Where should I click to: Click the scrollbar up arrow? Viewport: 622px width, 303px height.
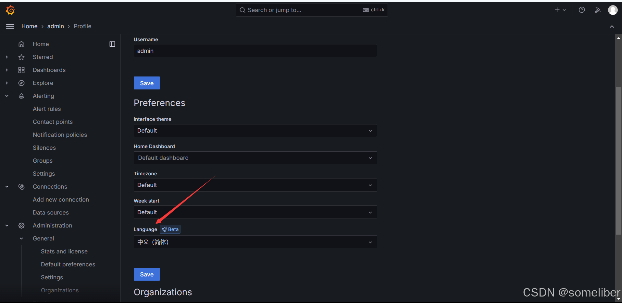(x=618, y=38)
